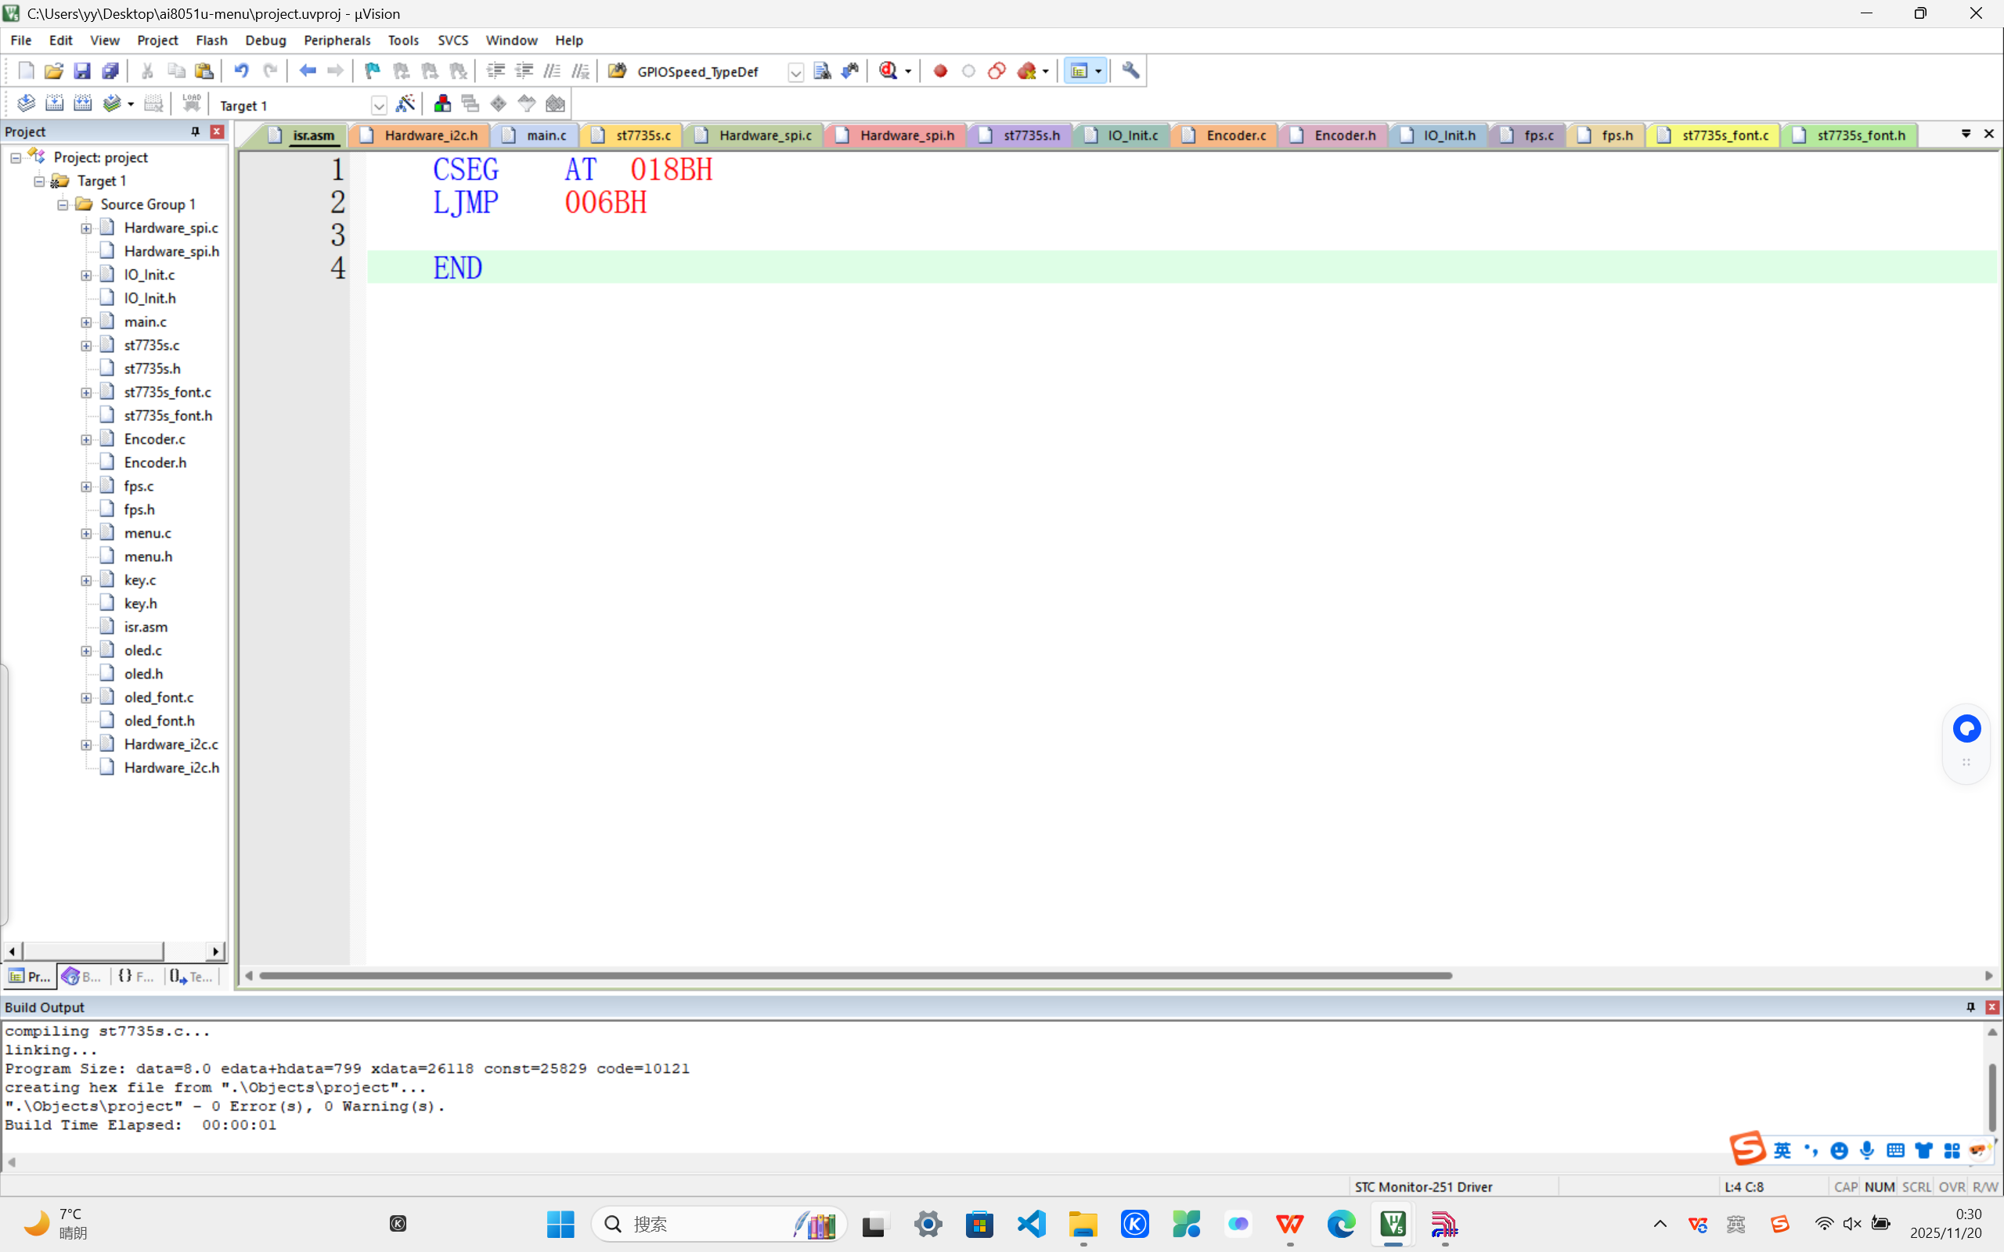The width and height of the screenshot is (2004, 1252).
Task: Click the Save All files icon
Action: [110, 71]
